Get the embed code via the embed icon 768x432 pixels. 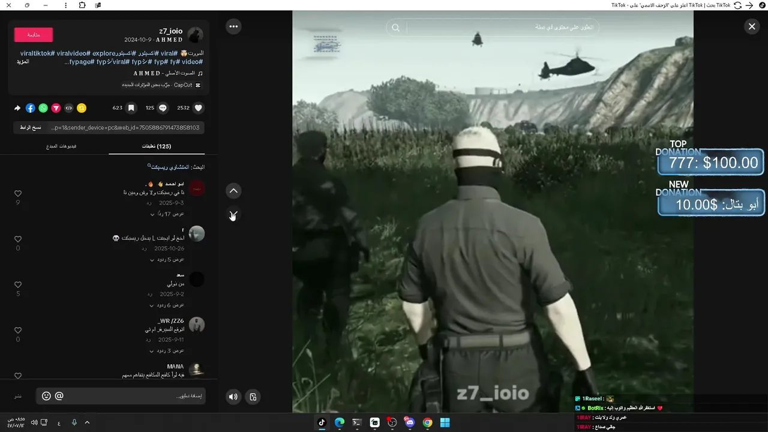(69, 108)
